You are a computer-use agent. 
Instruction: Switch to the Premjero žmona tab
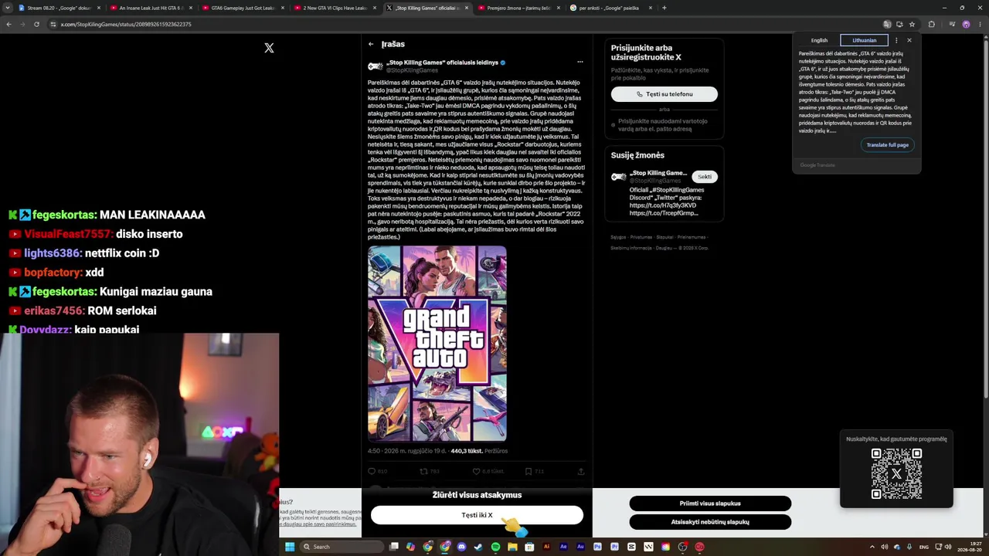[518, 8]
